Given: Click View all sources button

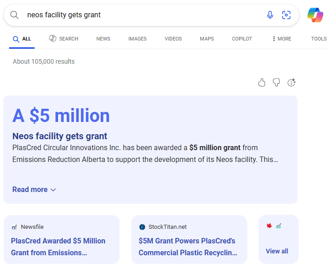Looking at the screenshot, I should point(277,251).
